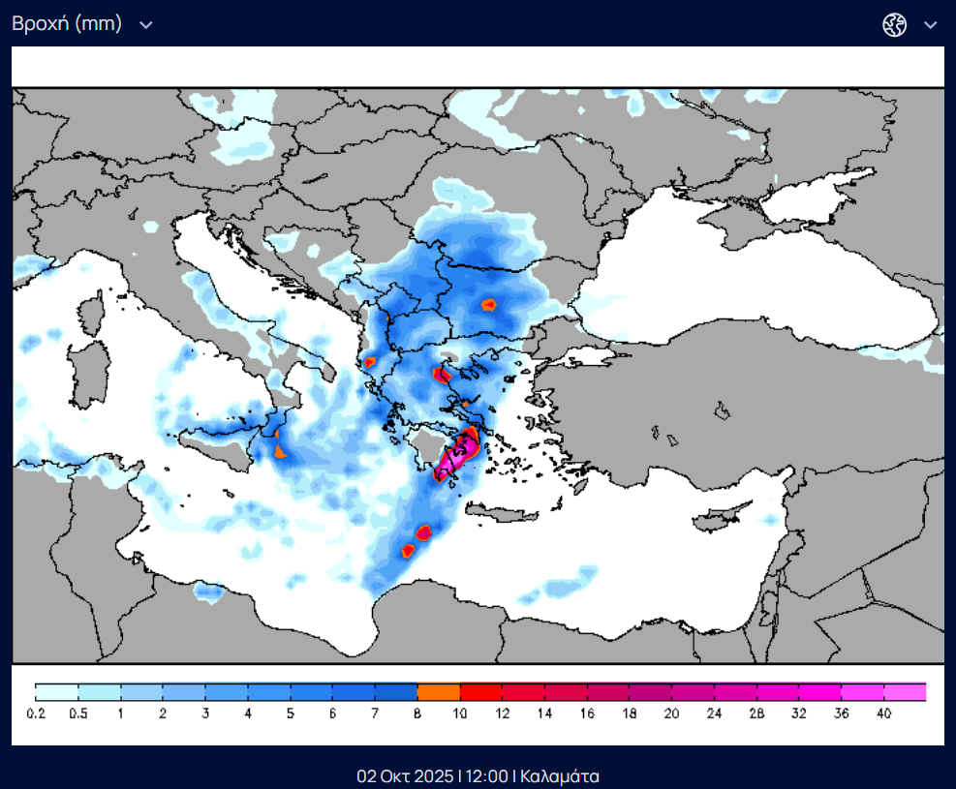Image resolution: width=956 pixels, height=789 pixels.
Task: Click the Καλαμάτα location label
Action: click(x=560, y=776)
